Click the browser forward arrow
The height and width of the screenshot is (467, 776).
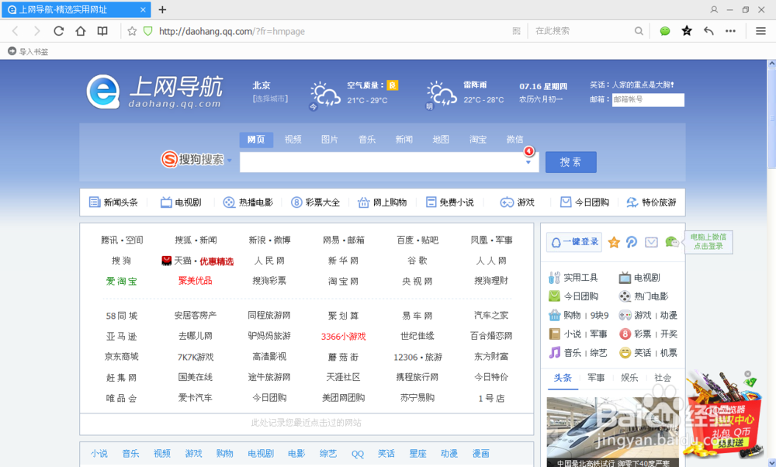(36, 31)
